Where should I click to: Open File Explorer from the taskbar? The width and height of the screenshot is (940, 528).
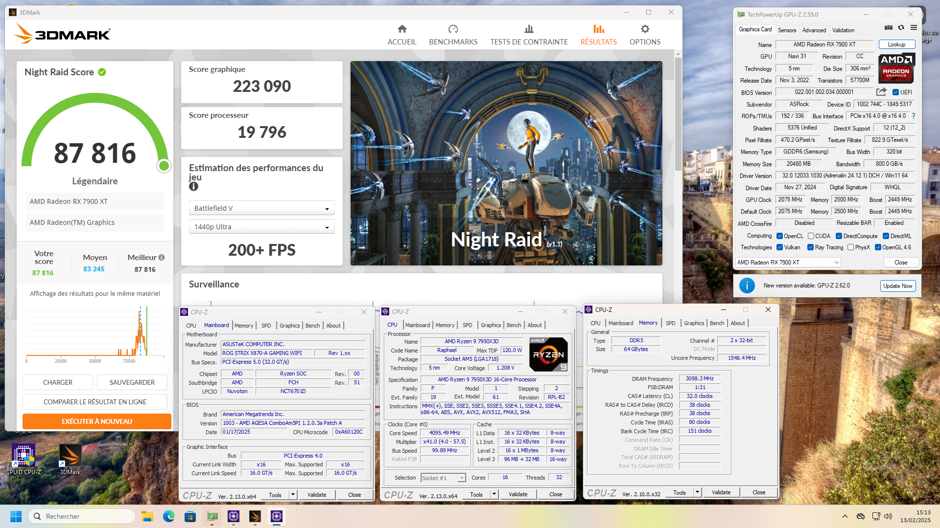pos(147,516)
